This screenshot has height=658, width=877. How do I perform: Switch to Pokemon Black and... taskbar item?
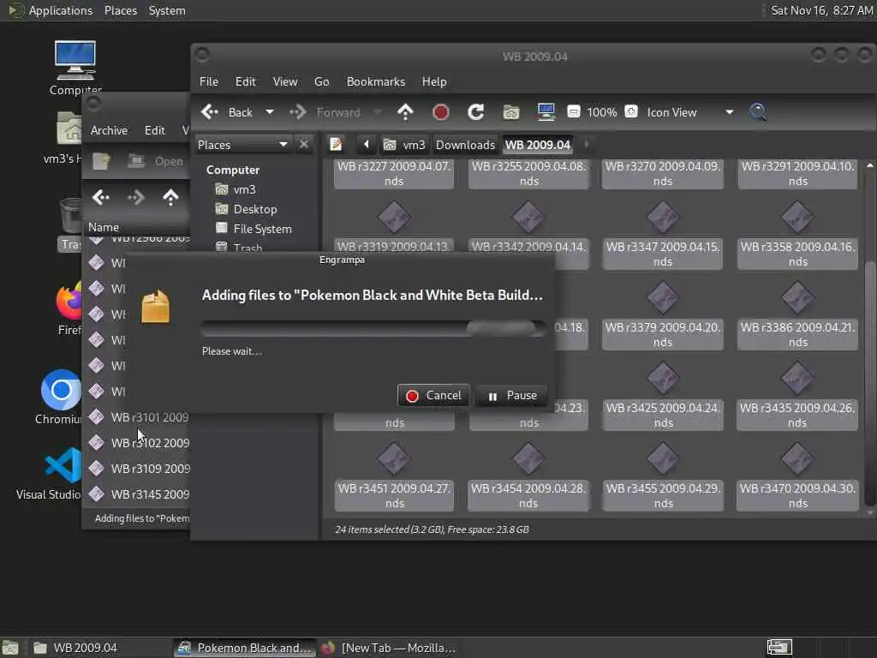pos(244,648)
